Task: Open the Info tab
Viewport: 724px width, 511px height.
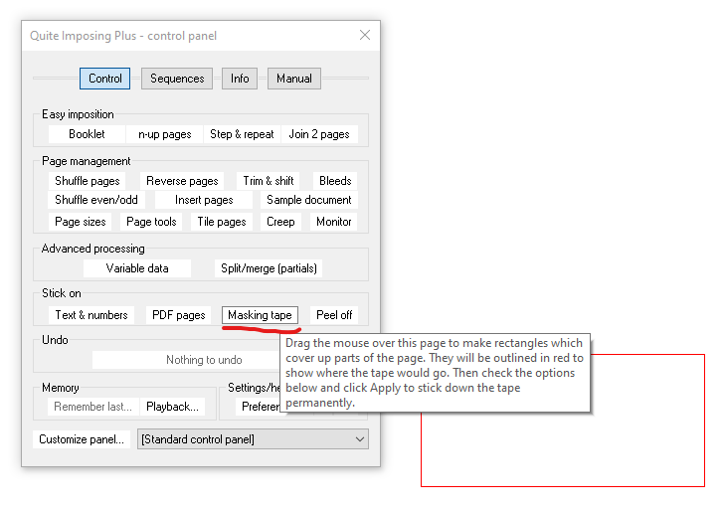Action: click(240, 79)
